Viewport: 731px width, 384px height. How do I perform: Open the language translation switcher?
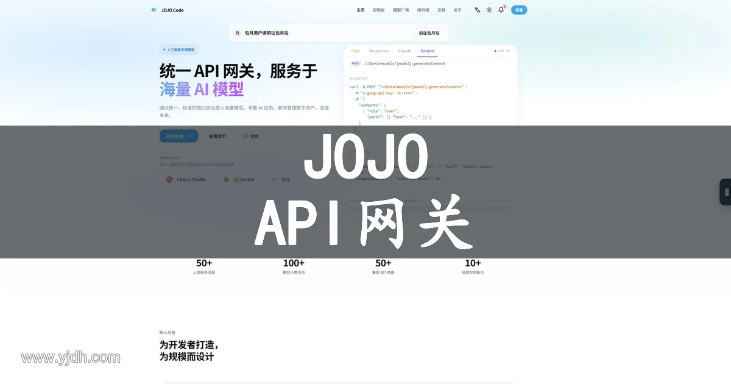[478, 10]
